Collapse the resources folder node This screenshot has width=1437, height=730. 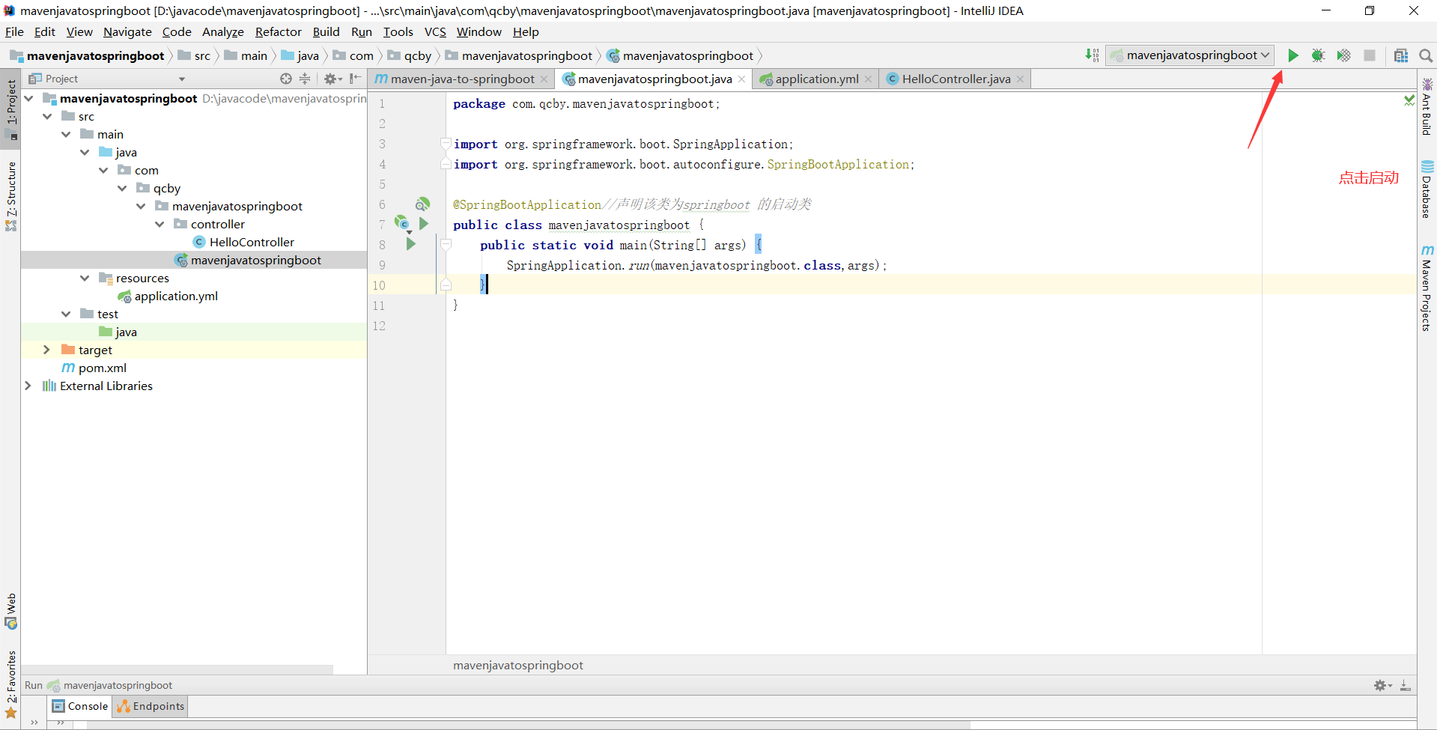[x=85, y=278]
